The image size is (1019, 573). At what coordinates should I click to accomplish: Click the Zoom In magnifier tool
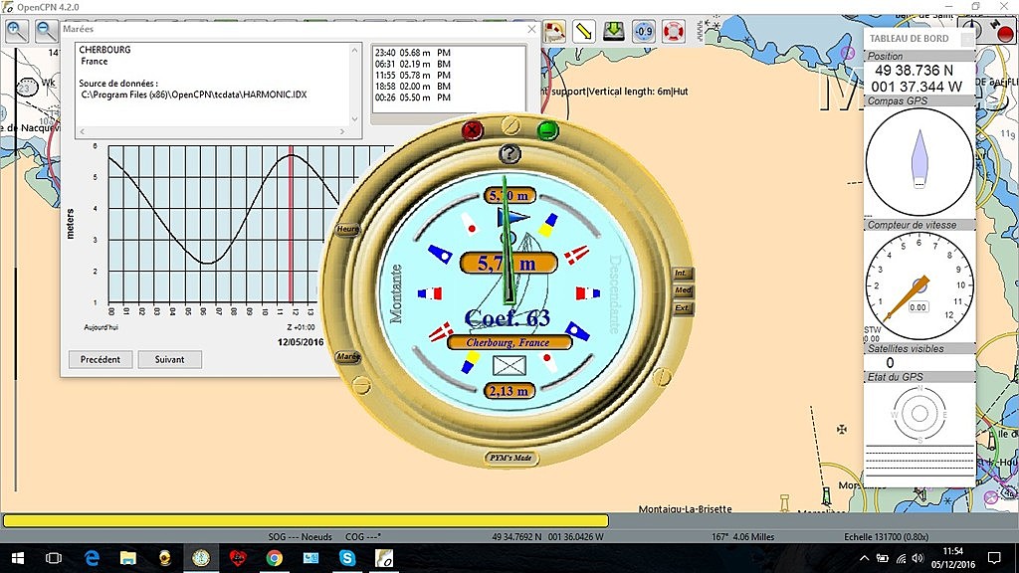(16, 31)
